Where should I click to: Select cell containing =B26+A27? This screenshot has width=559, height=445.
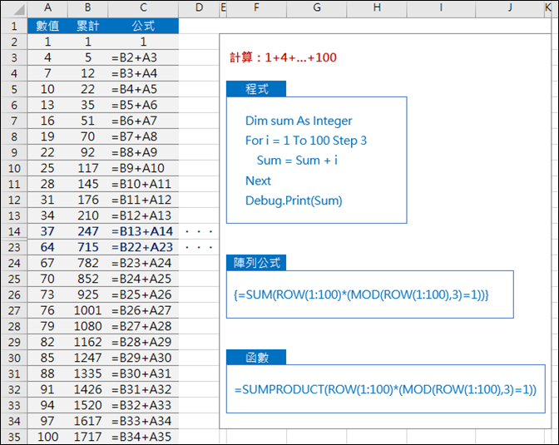click(x=143, y=310)
